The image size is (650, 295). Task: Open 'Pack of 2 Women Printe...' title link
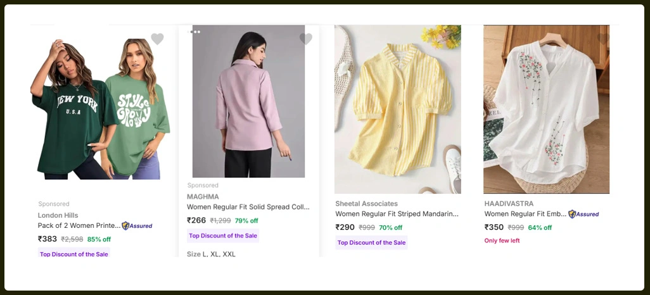[79, 225]
